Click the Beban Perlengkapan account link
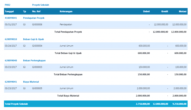The height and width of the screenshot is (110, 191). coord(34,60)
